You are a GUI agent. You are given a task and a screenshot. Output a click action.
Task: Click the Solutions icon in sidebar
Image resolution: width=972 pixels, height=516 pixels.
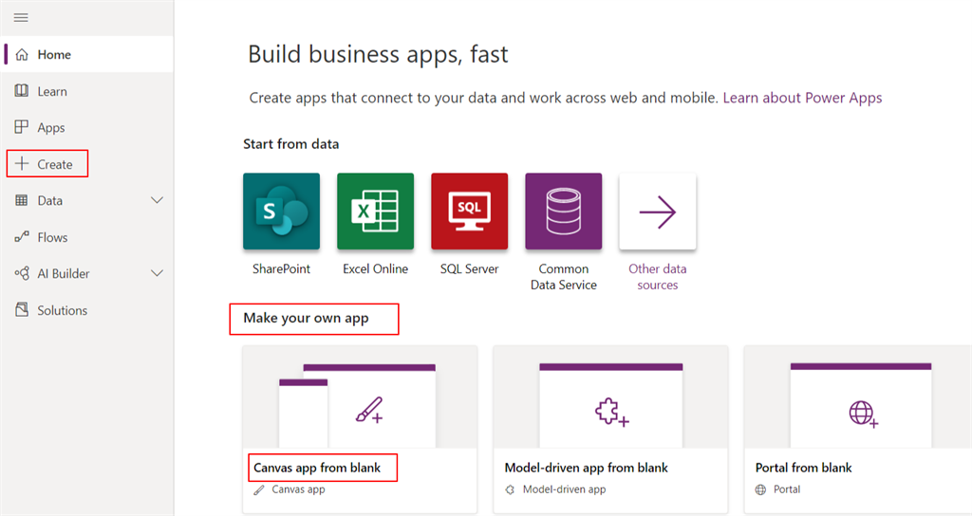[22, 310]
